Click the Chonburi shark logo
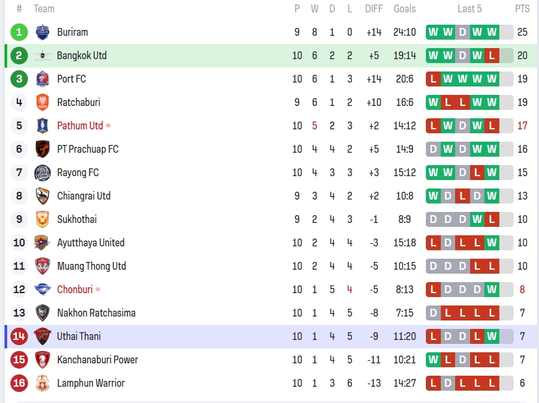This screenshot has width=539, height=403. [42, 289]
